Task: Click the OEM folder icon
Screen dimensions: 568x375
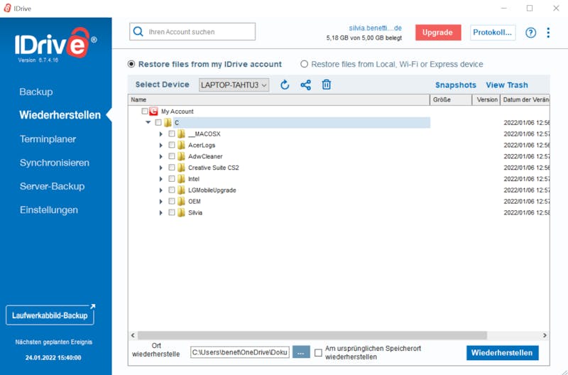Action: click(181, 201)
